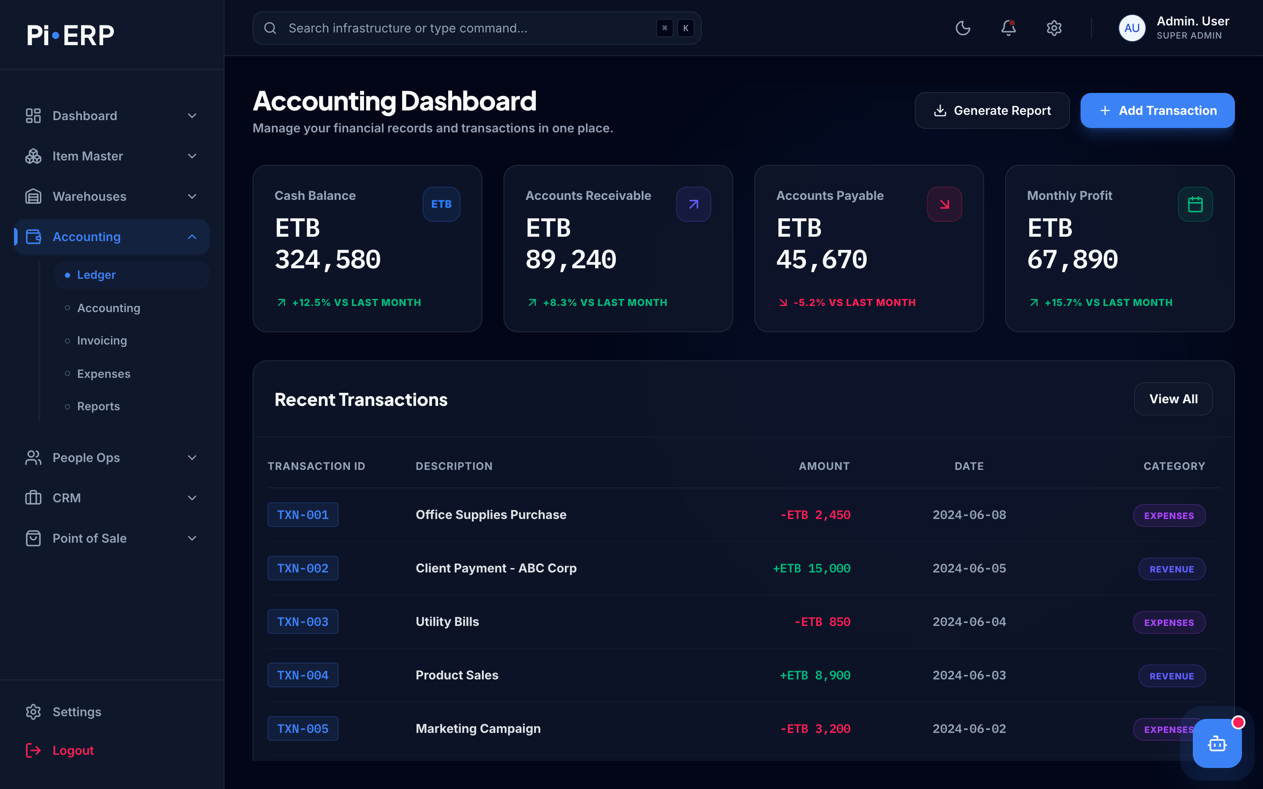1263x789 pixels.
Task: Click the Monthly Profit calendar icon
Action: pos(1195,204)
